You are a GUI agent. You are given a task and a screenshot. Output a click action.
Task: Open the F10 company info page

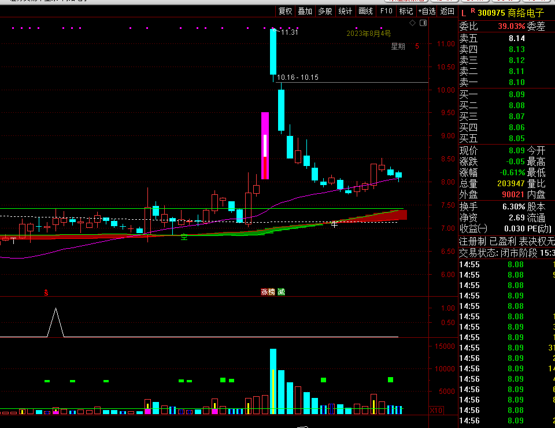[386, 12]
